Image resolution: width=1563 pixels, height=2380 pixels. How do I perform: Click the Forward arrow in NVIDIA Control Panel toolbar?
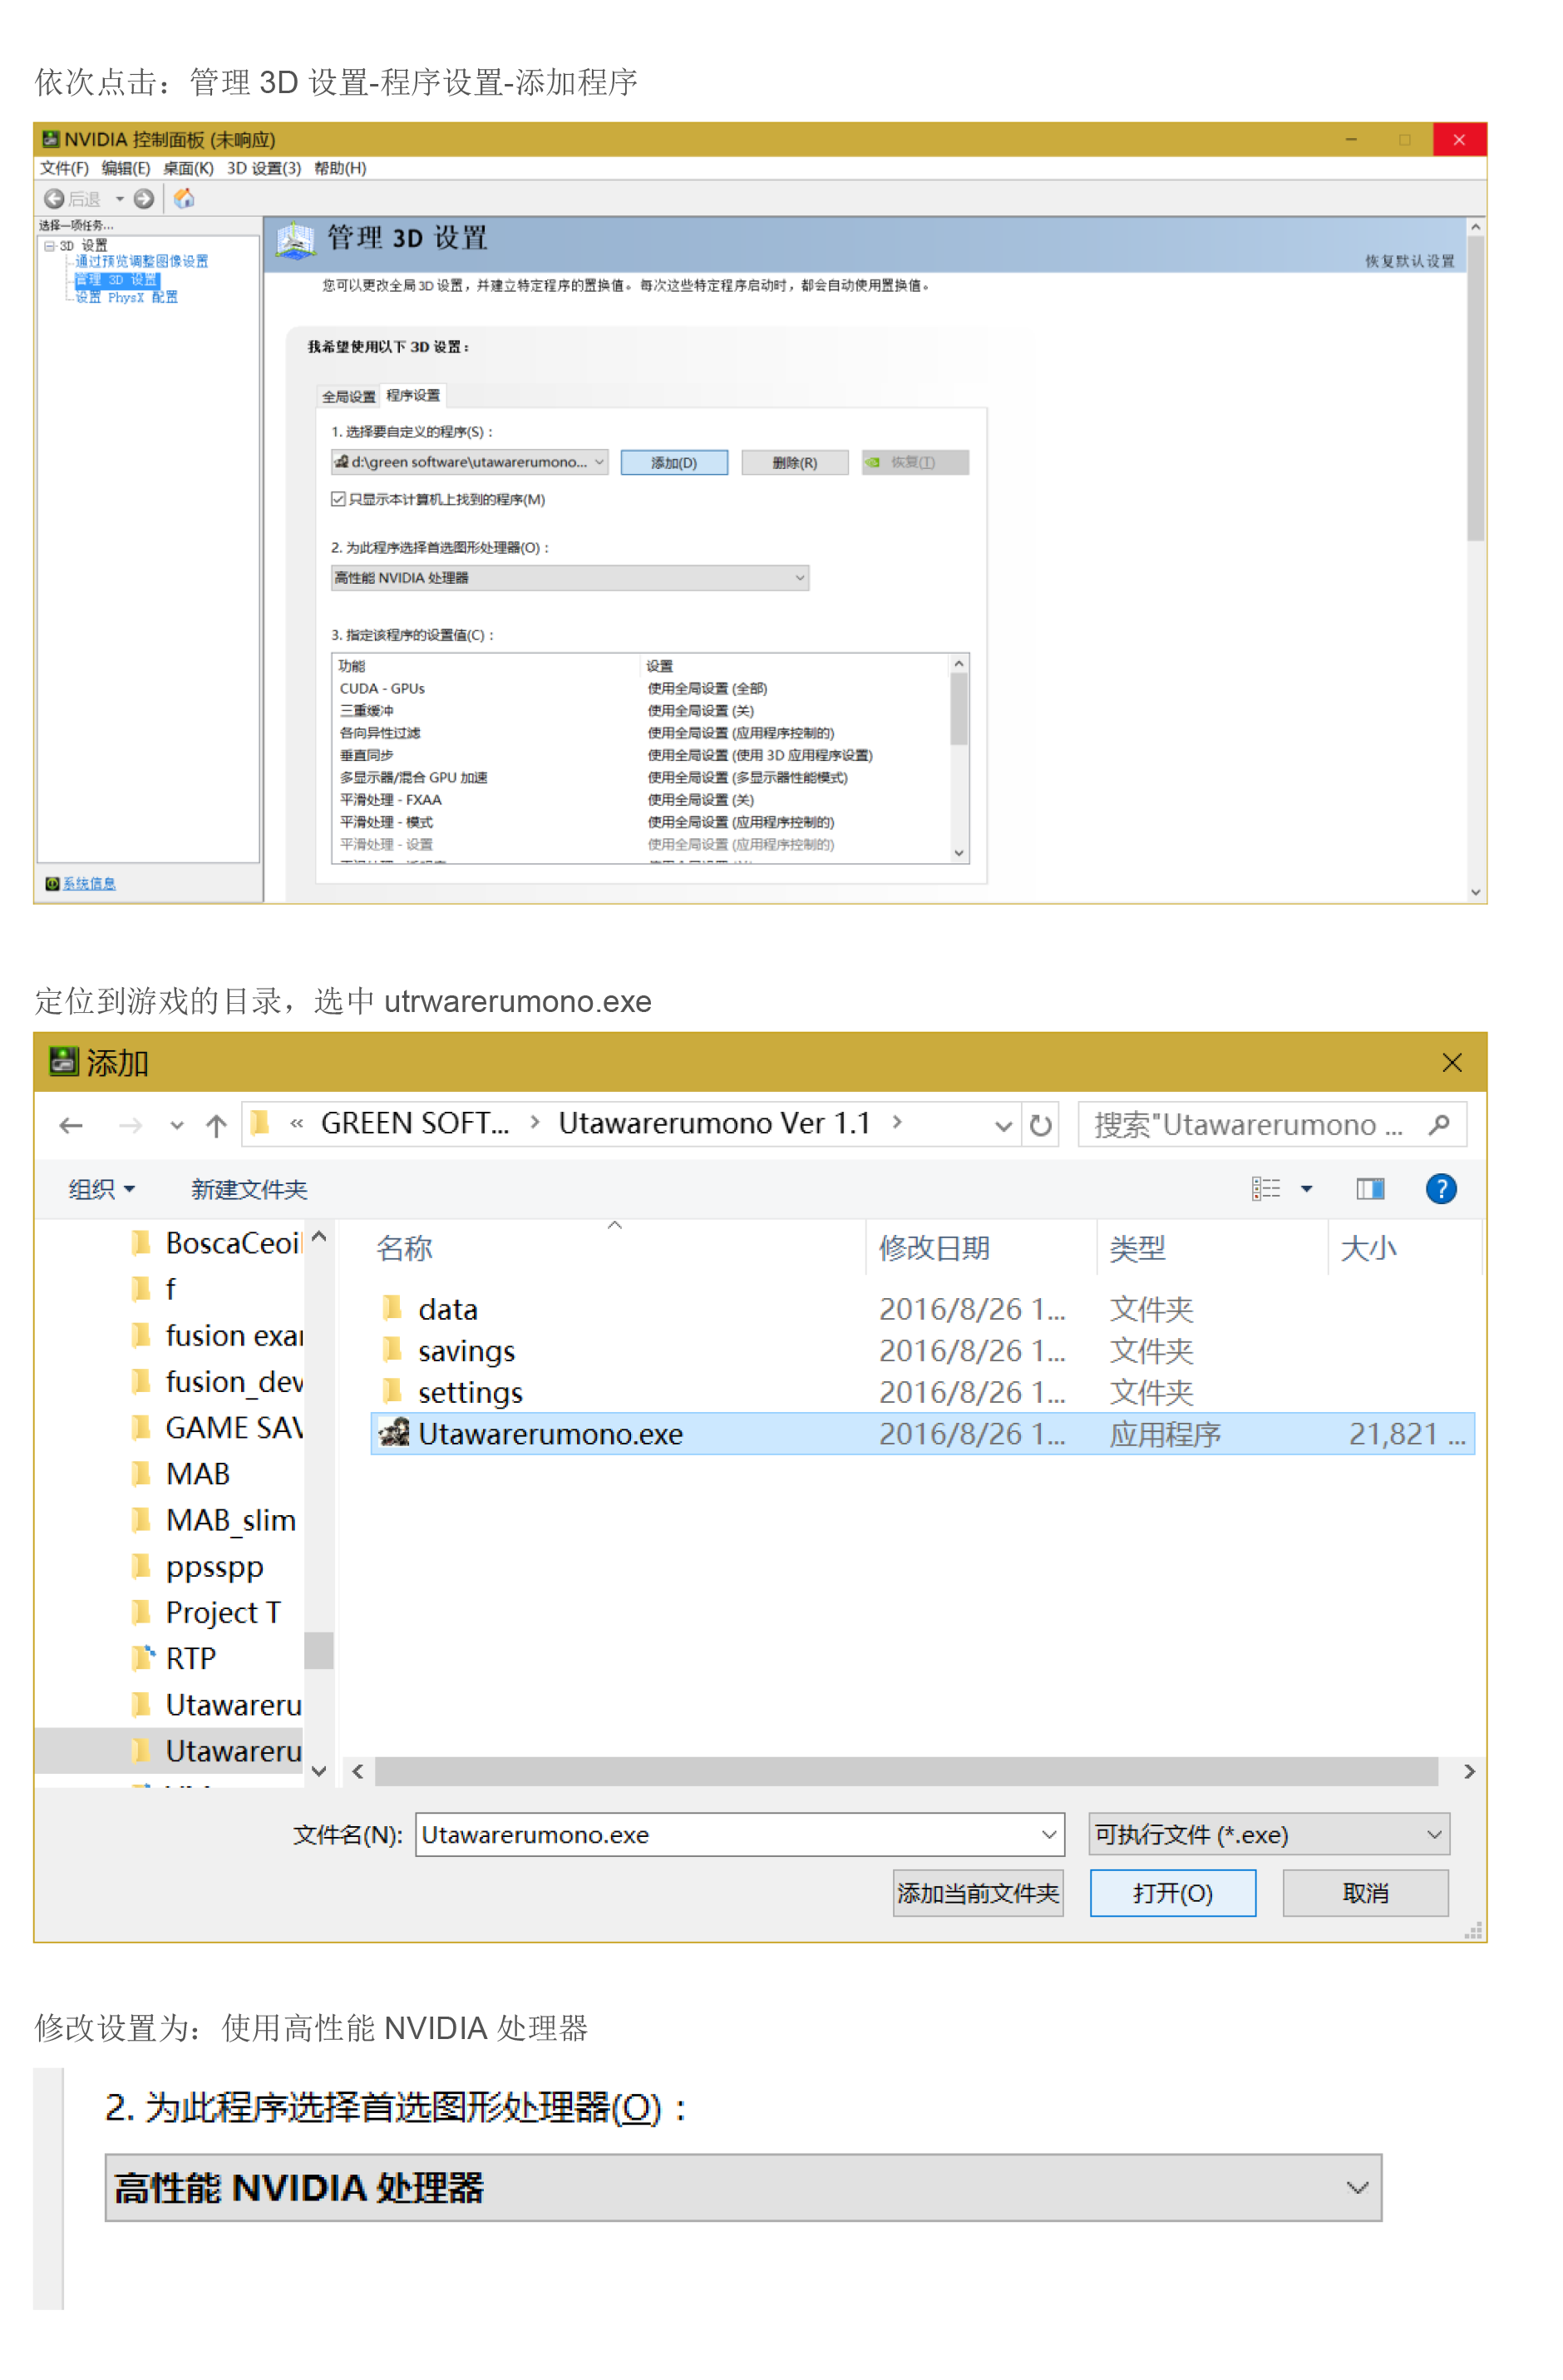pyautogui.click(x=144, y=199)
